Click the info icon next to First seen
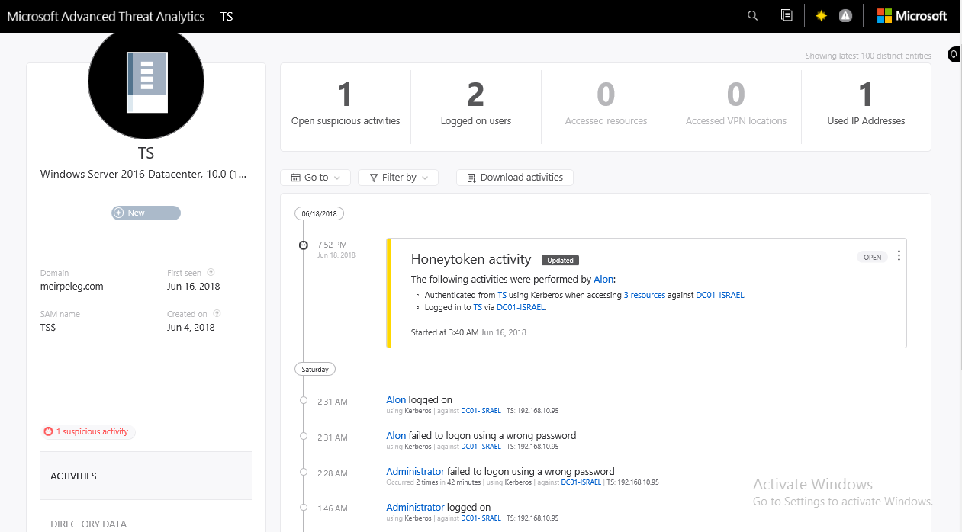This screenshot has height=532, width=962. (211, 272)
